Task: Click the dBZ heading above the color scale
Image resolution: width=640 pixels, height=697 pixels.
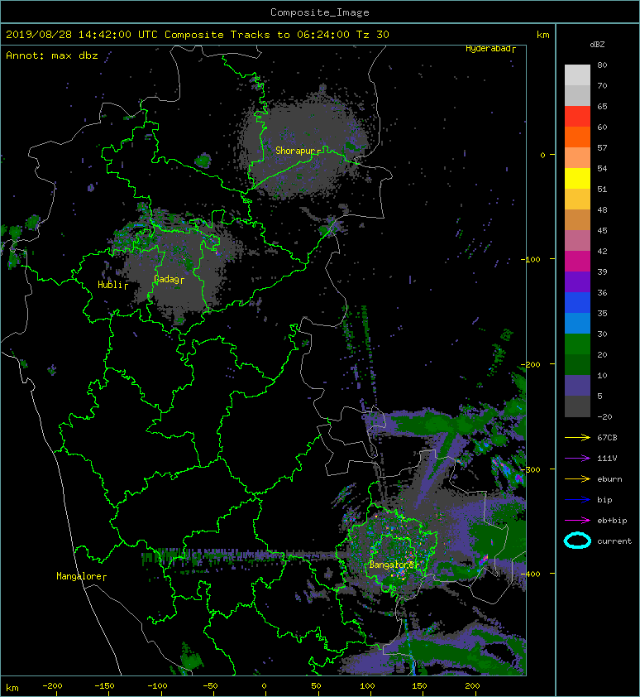Action: [x=597, y=45]
